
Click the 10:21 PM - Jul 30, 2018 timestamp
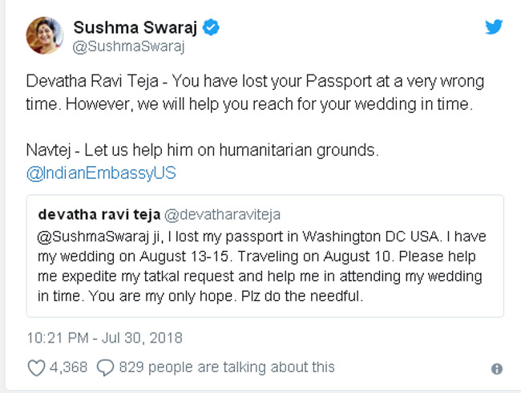[104, 338]
